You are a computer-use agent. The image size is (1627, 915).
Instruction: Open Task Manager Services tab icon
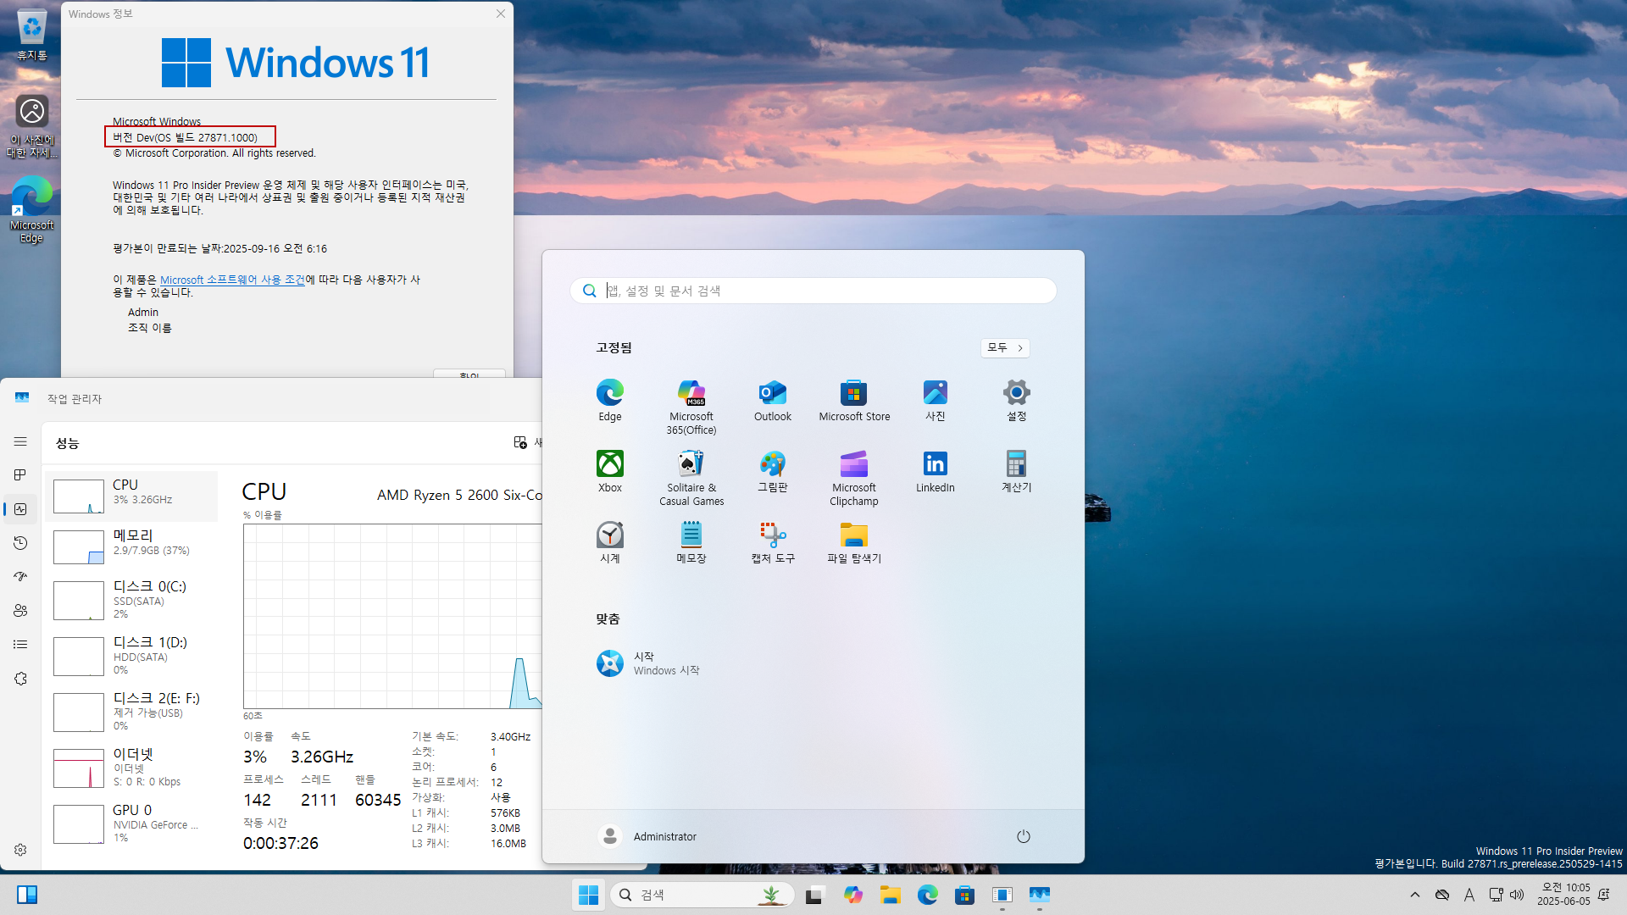click(x=20, y=679)
